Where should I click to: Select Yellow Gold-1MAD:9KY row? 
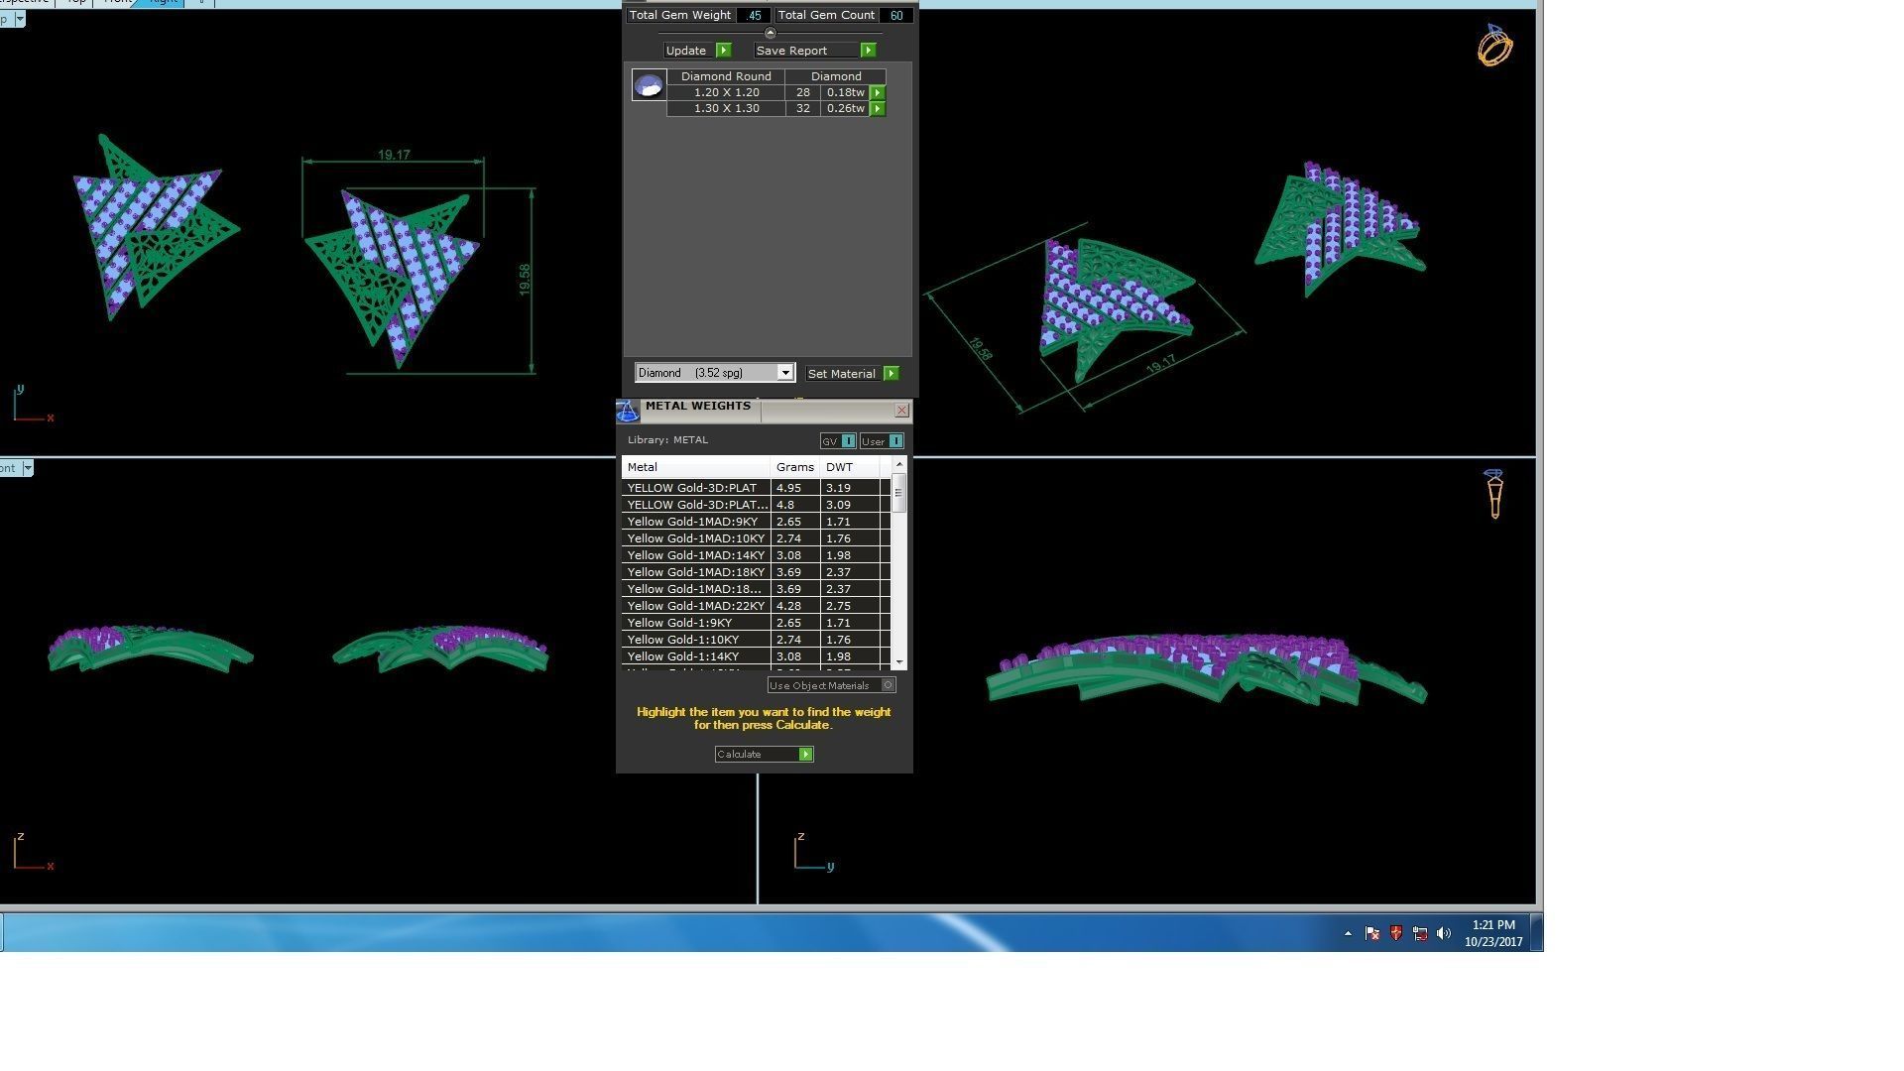click(x=756, y=522)
